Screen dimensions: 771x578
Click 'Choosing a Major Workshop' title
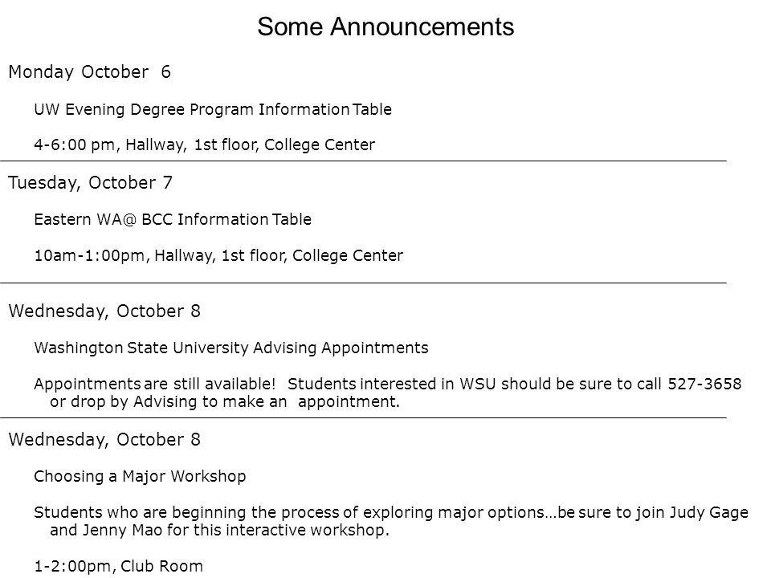tap(140, 476)
